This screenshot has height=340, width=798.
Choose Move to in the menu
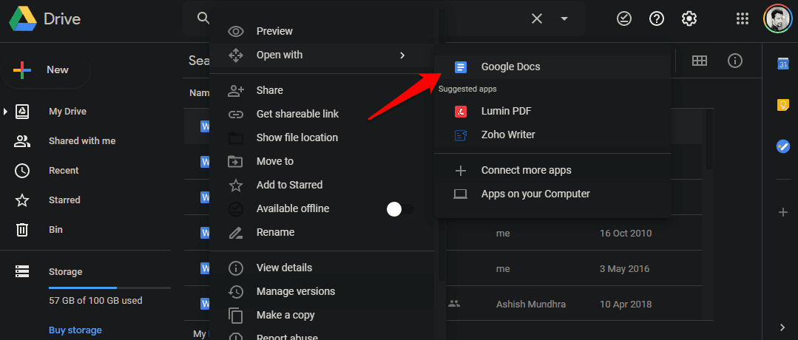point(322,161)
